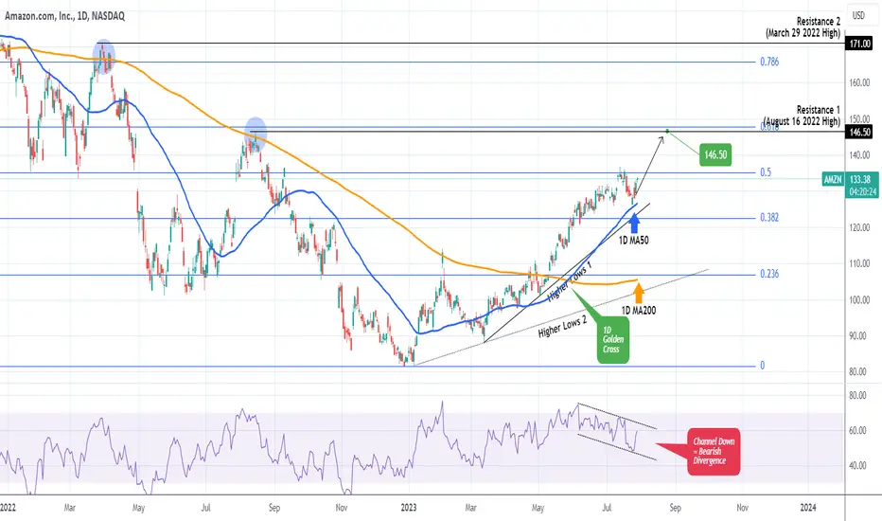
Task: Click the Higher Lows 2 trendline label
Action: tap(562, 327)
